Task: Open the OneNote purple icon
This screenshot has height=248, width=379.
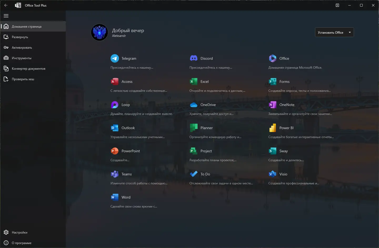Action: point(273,105)
